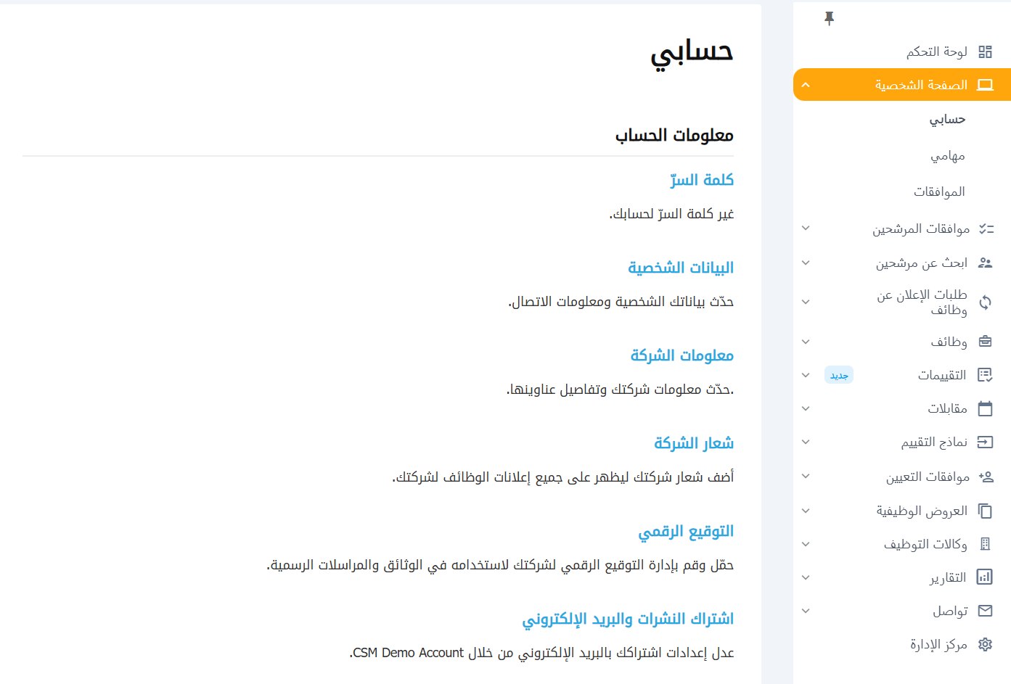Screen dimensions: 1011x684
Task: Click the dashboard grid icon (لوحة التحكم)
Action: (x=985, y=51)
